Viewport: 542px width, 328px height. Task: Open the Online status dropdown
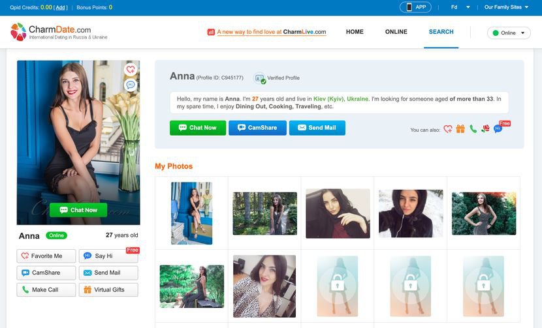point(509,33)
